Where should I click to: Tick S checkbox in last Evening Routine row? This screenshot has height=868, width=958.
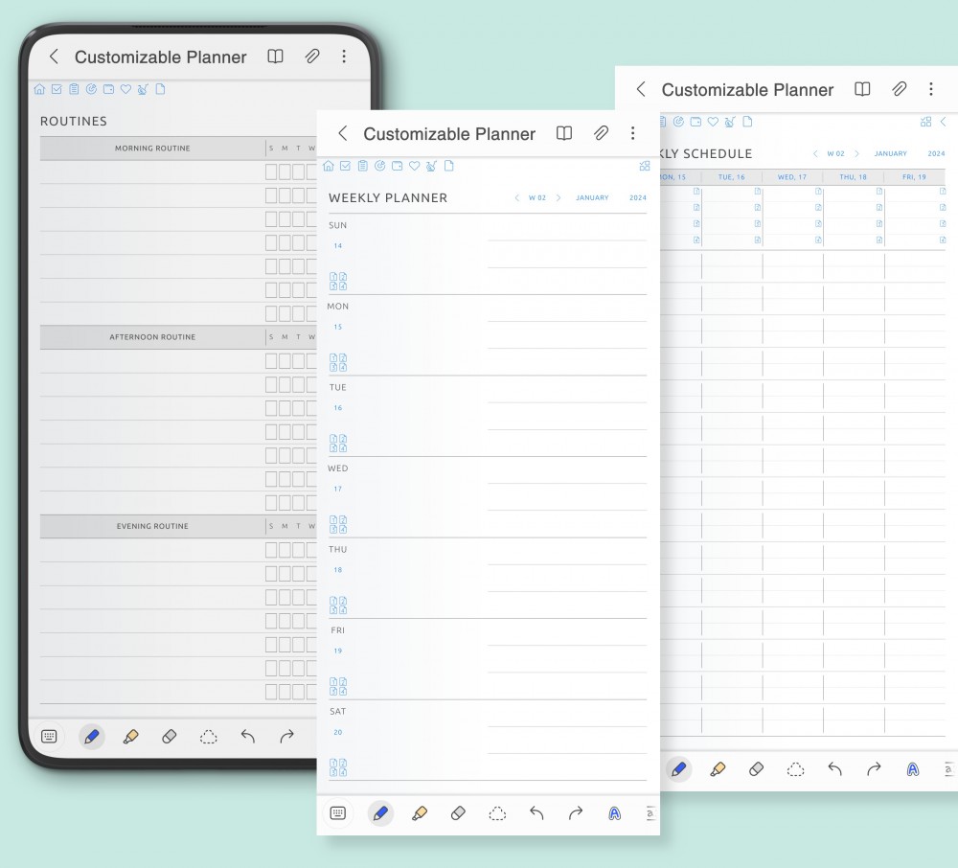tap(271, 692)
